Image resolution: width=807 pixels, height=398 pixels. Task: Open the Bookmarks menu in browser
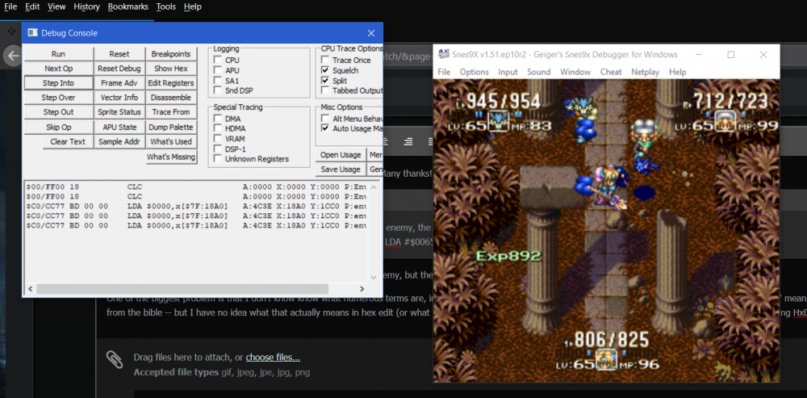128,6
